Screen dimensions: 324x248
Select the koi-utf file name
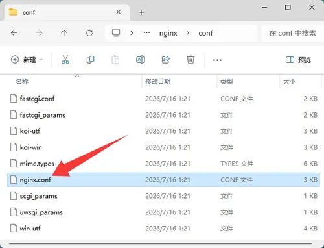[30, 131]
